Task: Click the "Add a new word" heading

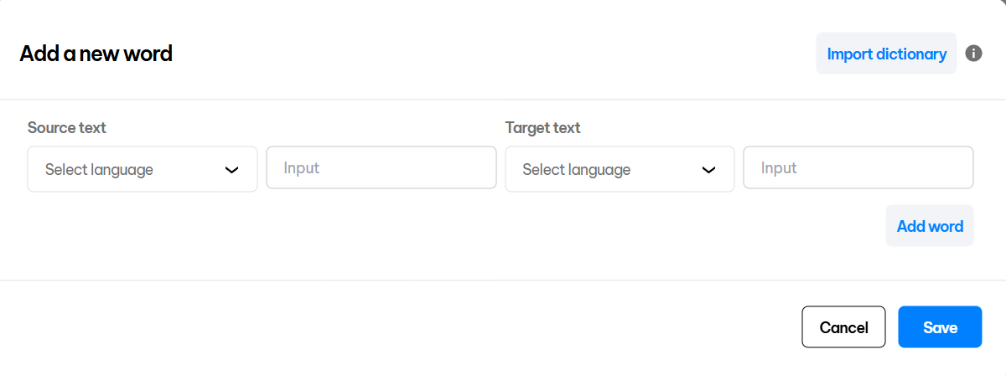Action: coord(96,54)
